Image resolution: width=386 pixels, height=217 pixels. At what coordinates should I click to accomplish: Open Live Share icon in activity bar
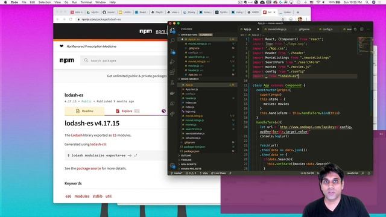172,114
